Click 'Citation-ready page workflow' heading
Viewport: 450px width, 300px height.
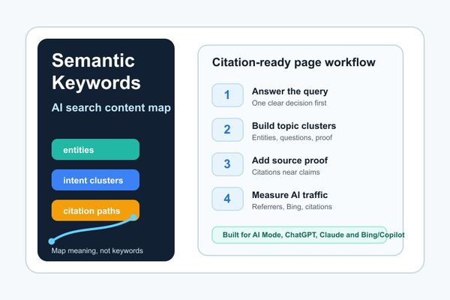coord(293,62)
